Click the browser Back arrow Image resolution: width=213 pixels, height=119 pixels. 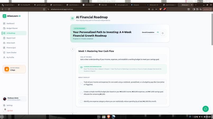(2, 9)
